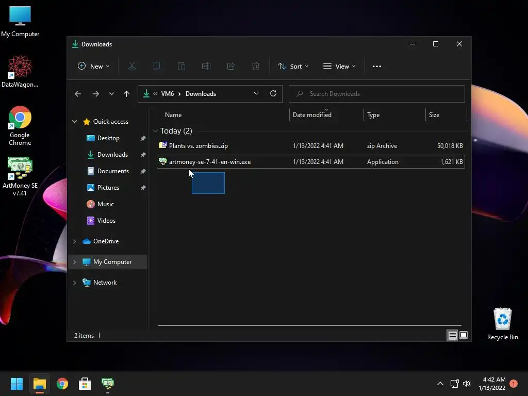Select the My Computer desktop icon
The image size is (528, 396).
click(x=20, y=22)
